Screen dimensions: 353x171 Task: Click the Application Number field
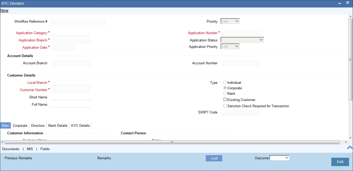[x=241, y=33]
